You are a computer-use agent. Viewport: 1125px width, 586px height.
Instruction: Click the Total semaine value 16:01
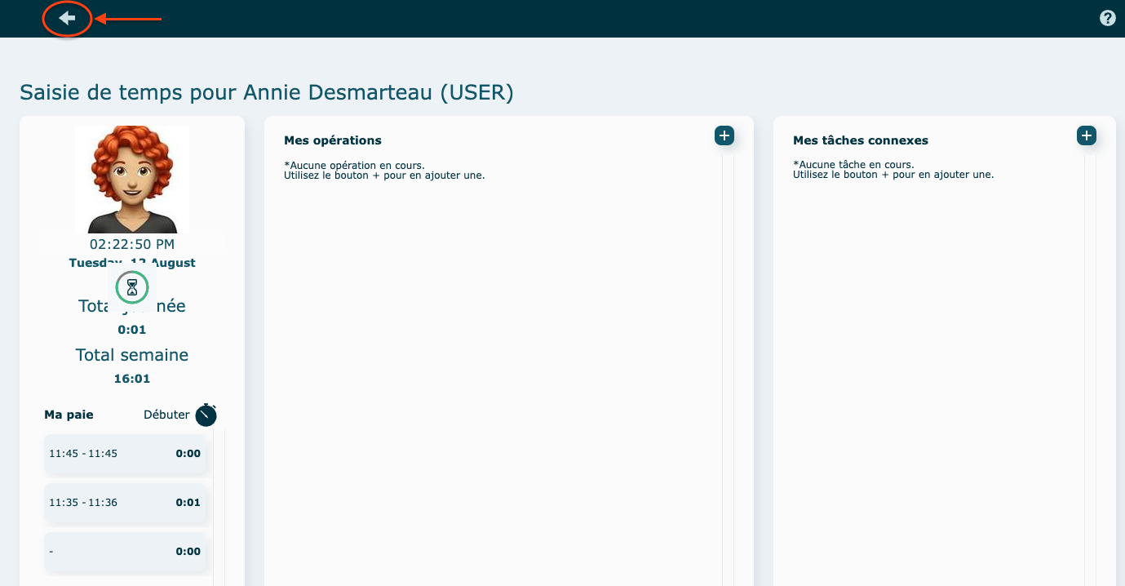132,379
